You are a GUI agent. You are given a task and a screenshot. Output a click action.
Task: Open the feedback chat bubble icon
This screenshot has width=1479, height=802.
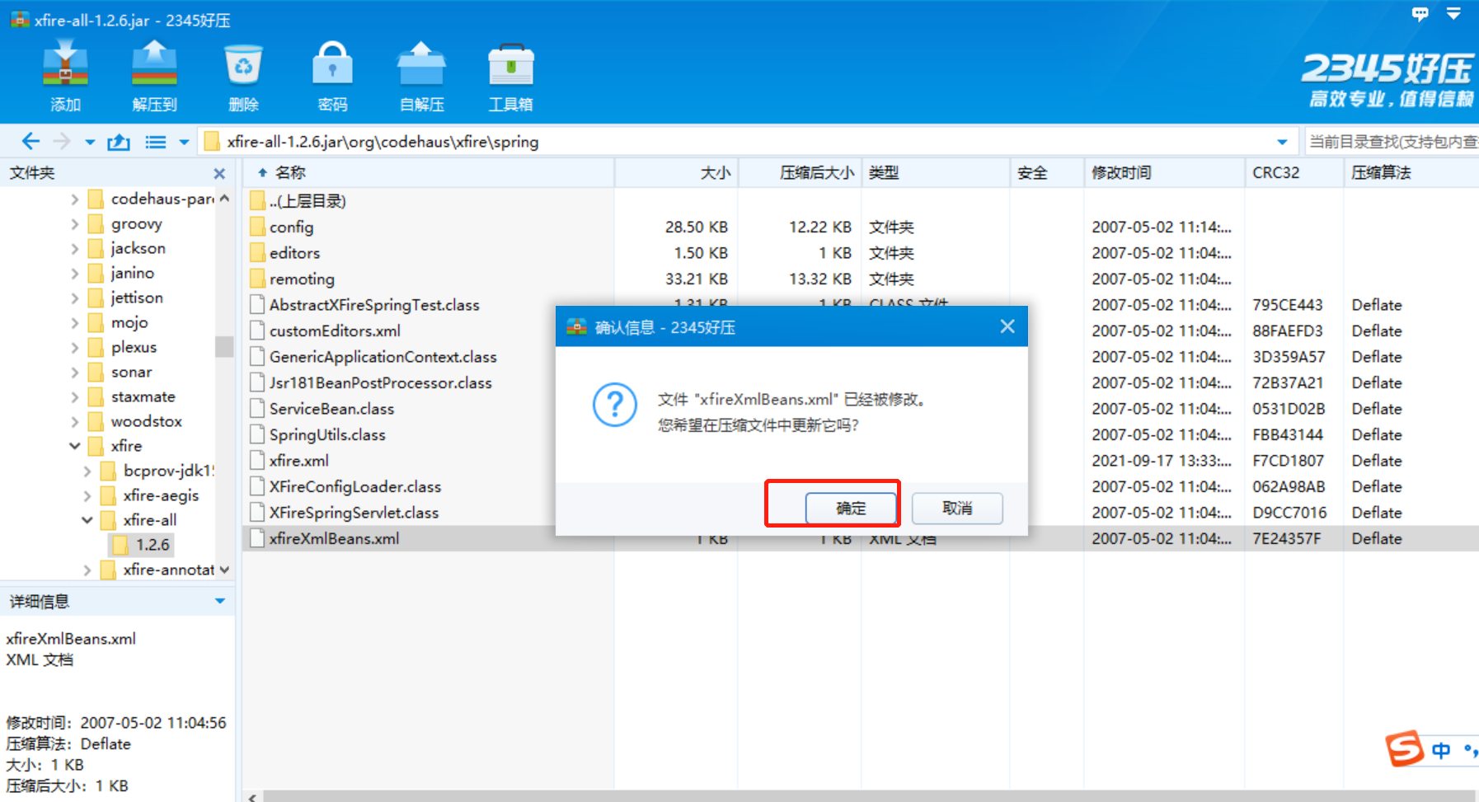1420,14
